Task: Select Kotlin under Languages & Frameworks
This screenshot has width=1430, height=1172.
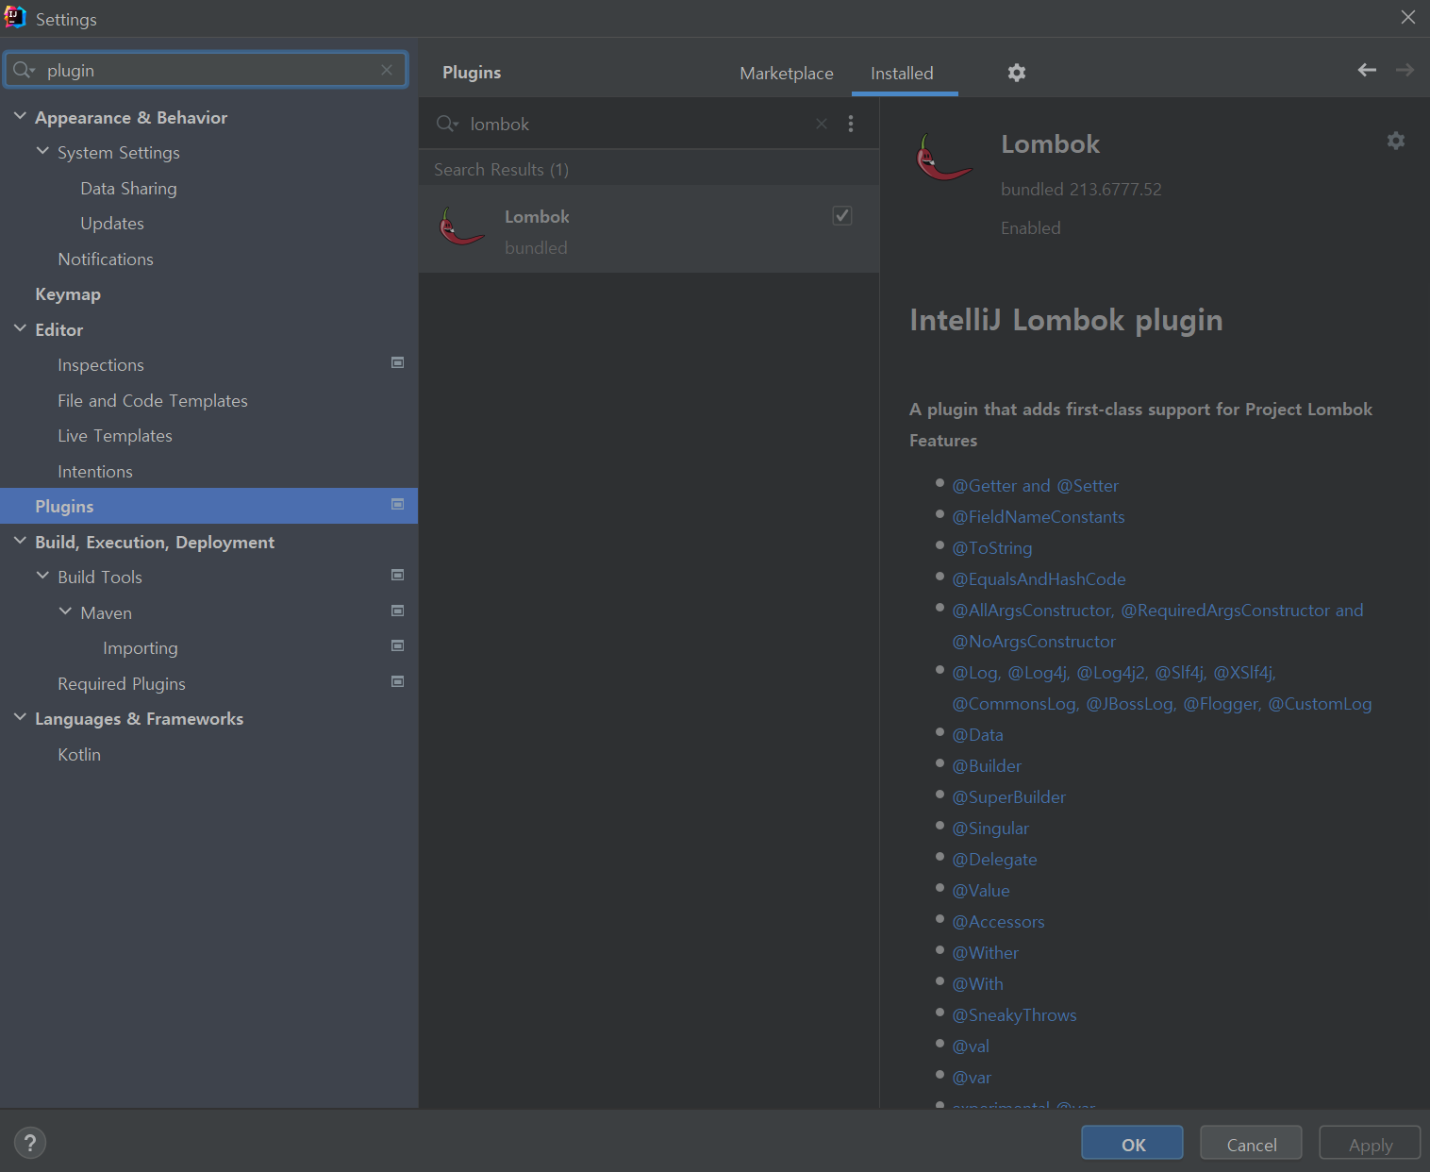Action: click(79, 755)
